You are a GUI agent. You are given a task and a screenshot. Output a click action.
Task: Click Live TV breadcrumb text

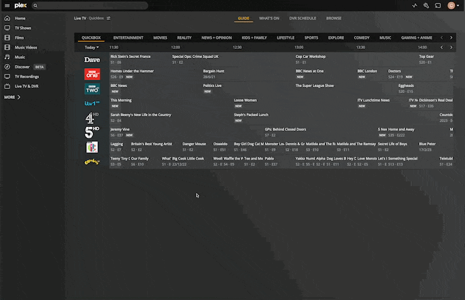pos(80,18)
